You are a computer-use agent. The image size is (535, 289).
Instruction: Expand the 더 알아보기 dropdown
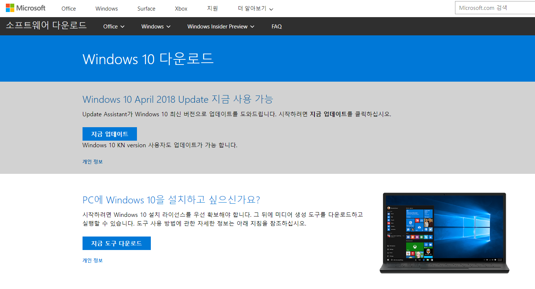[x=255, y=8]
